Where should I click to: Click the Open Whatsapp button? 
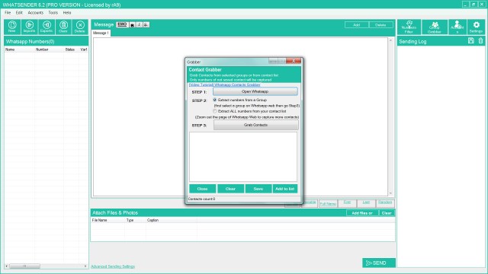click(255, 91)
